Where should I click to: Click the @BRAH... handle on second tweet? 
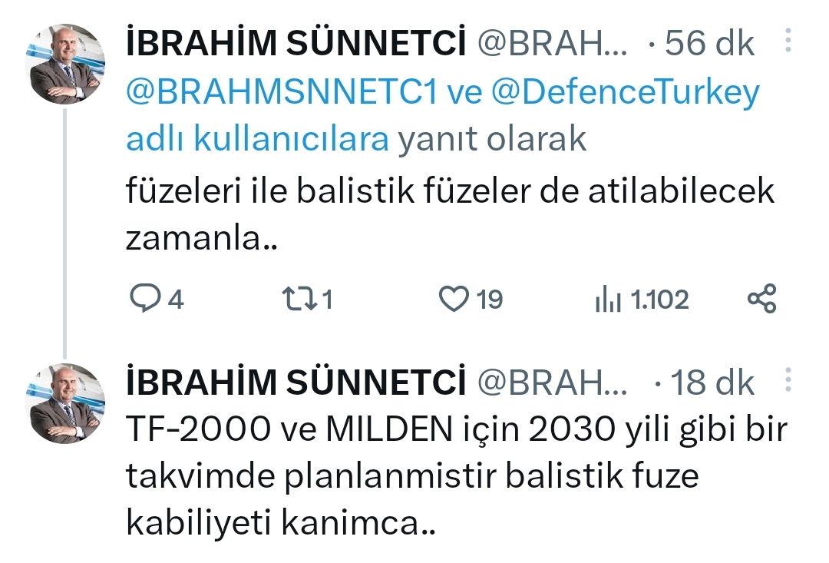[x=552, y=383]
